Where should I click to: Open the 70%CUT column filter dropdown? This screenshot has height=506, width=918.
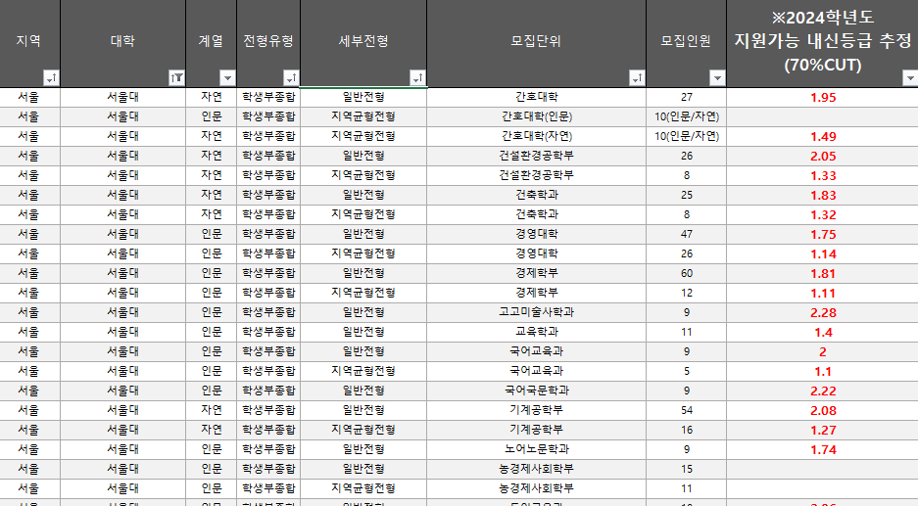(910, 77)
